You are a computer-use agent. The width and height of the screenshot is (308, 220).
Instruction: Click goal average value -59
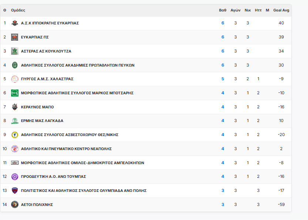coord(281,204)
